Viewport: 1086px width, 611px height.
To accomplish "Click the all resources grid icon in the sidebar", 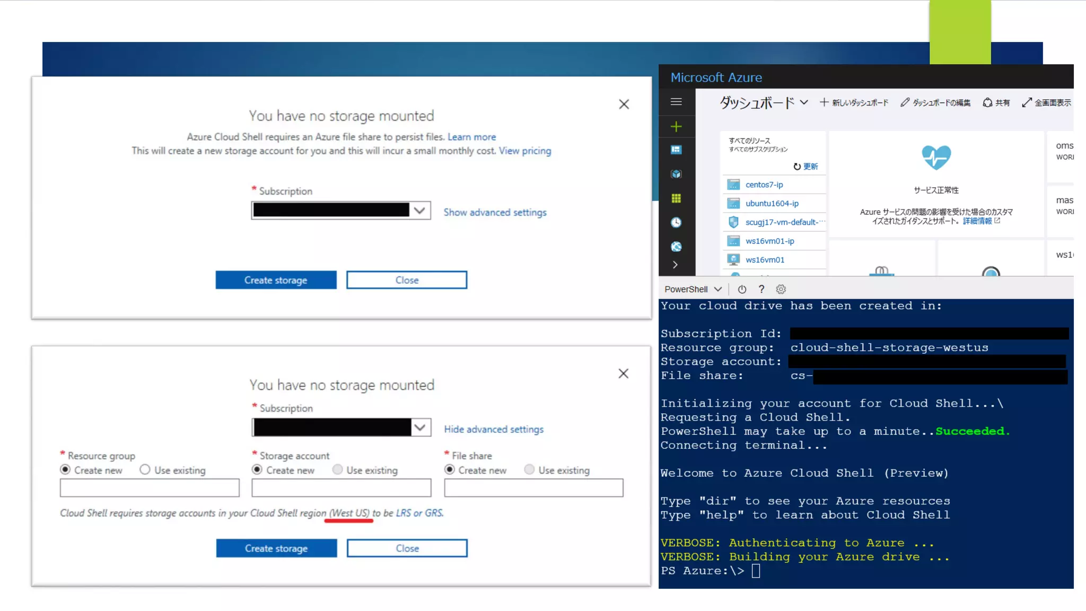I will [676, 198].
